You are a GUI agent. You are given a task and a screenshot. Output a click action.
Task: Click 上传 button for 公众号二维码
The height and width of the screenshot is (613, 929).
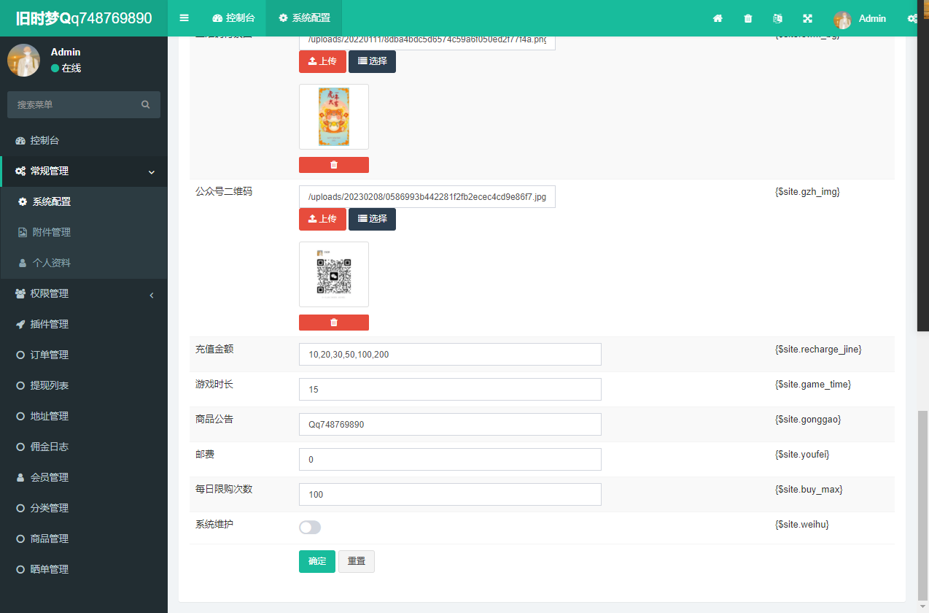[322, 219]
